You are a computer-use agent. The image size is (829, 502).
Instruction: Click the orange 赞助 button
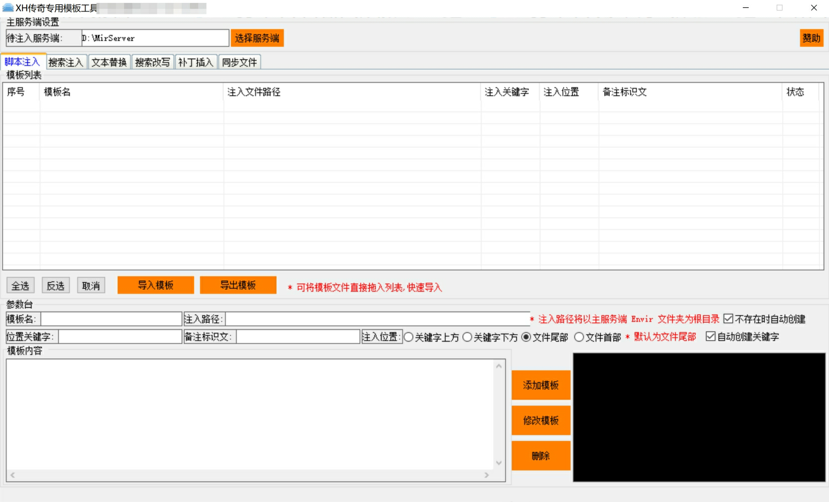pyautogui.click(x=811, y=38)
